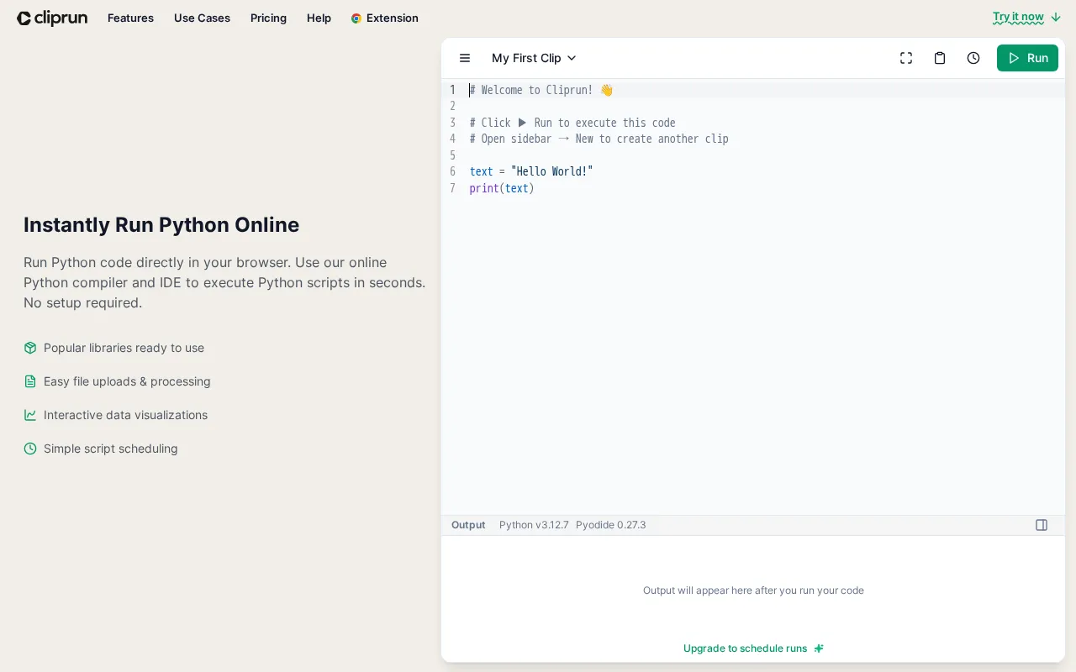The image size is (1076, 672).
Task: Expand the My First Clip dropdown
Action: (x=534, y=58)
